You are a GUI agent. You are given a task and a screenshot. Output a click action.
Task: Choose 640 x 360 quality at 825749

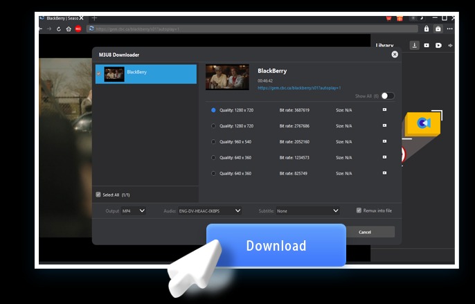213,173
